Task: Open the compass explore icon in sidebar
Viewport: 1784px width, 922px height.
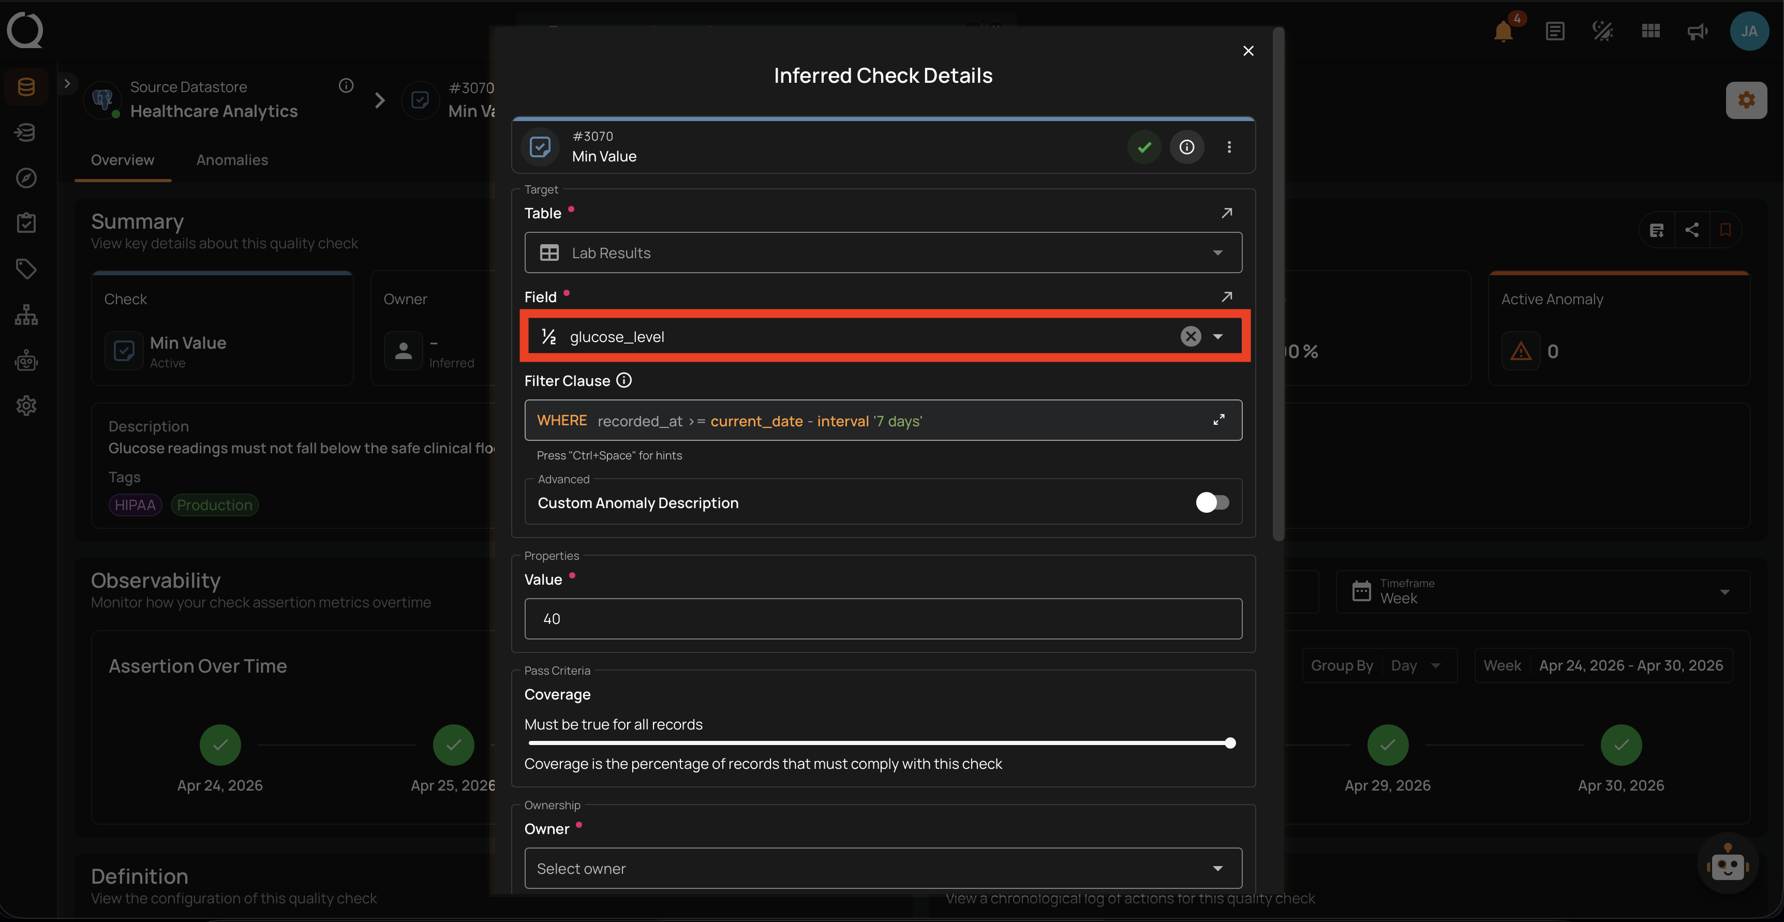Action: click(x=26, y=178)
